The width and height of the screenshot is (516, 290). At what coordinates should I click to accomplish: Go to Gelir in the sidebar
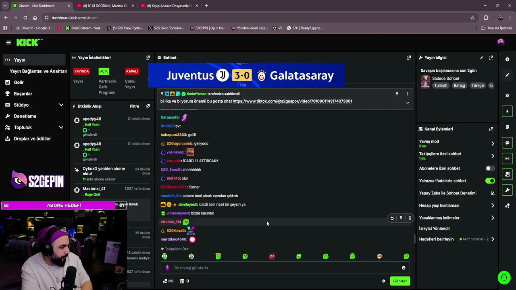[19, 83]
